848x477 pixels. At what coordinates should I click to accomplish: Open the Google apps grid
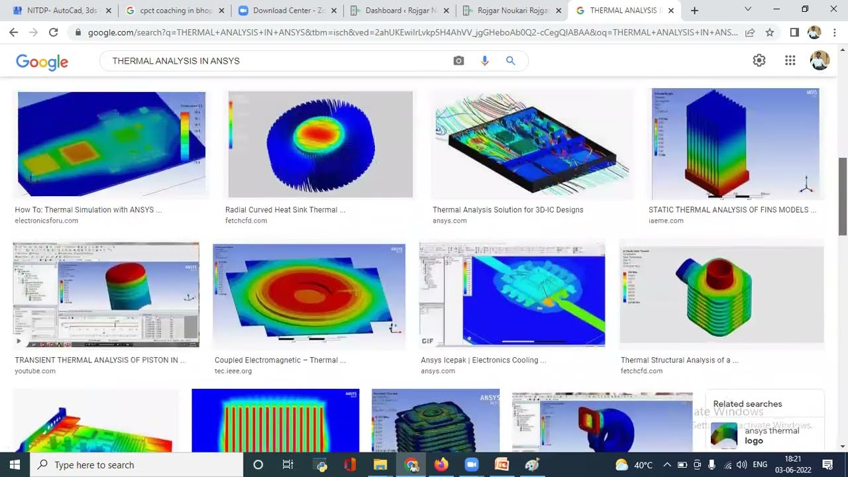[790, 60]
